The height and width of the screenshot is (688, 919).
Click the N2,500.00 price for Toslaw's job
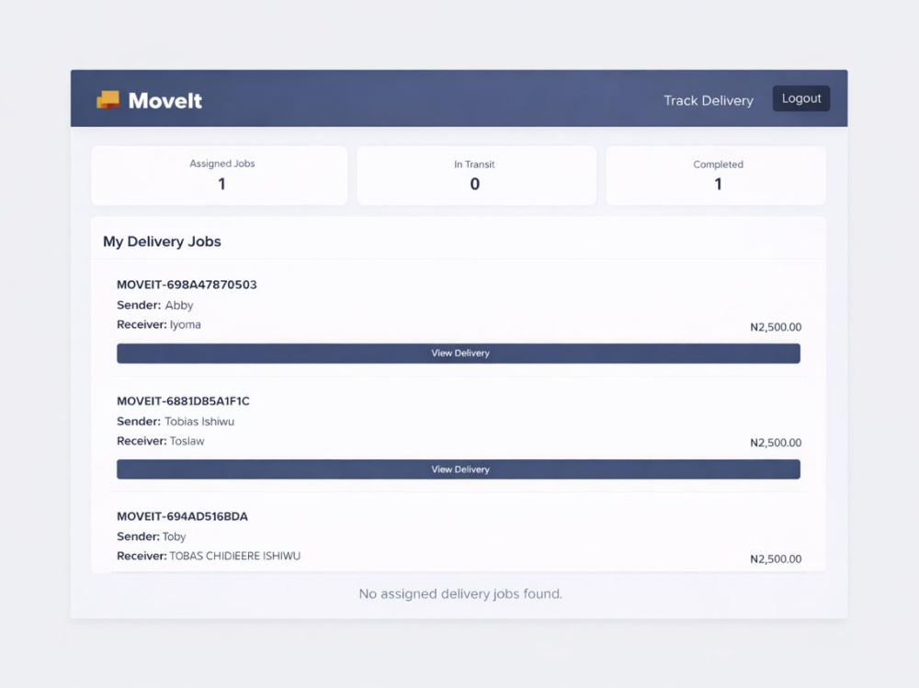(x=776, y=443)
